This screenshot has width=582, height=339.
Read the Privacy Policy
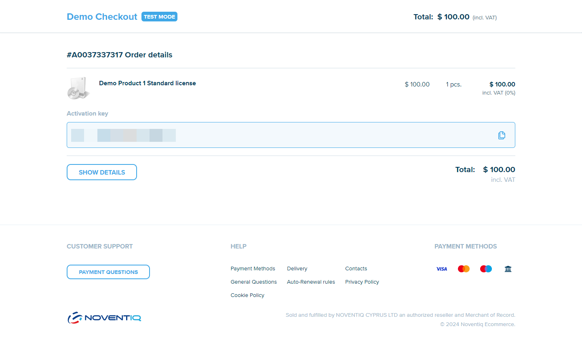pyautogui.click(x=362, y=282)
